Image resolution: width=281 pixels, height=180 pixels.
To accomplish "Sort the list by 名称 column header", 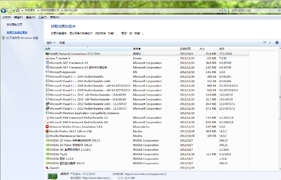I will click(88, 49).
